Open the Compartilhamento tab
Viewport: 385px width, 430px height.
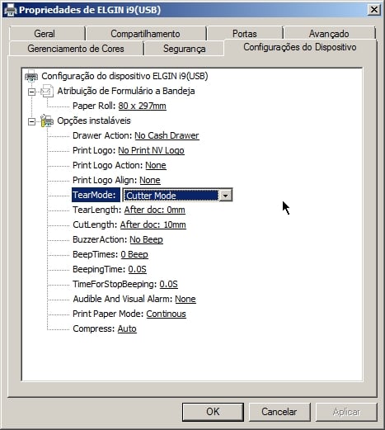click(x=145, y=34)
